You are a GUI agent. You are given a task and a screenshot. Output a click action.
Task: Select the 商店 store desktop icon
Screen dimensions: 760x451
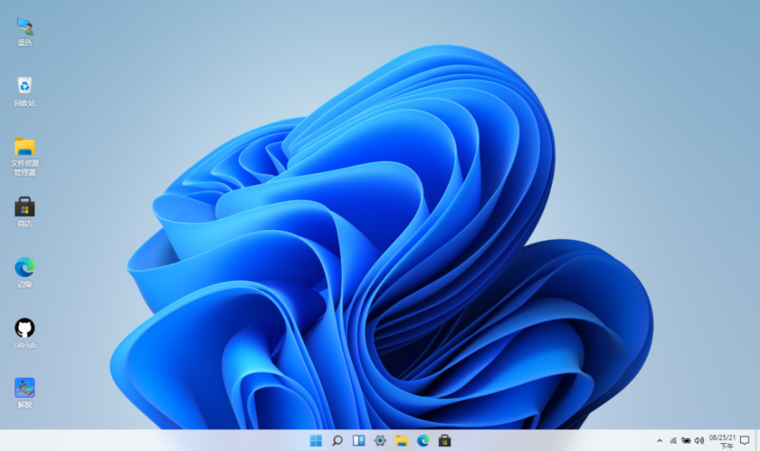(25, 212)
